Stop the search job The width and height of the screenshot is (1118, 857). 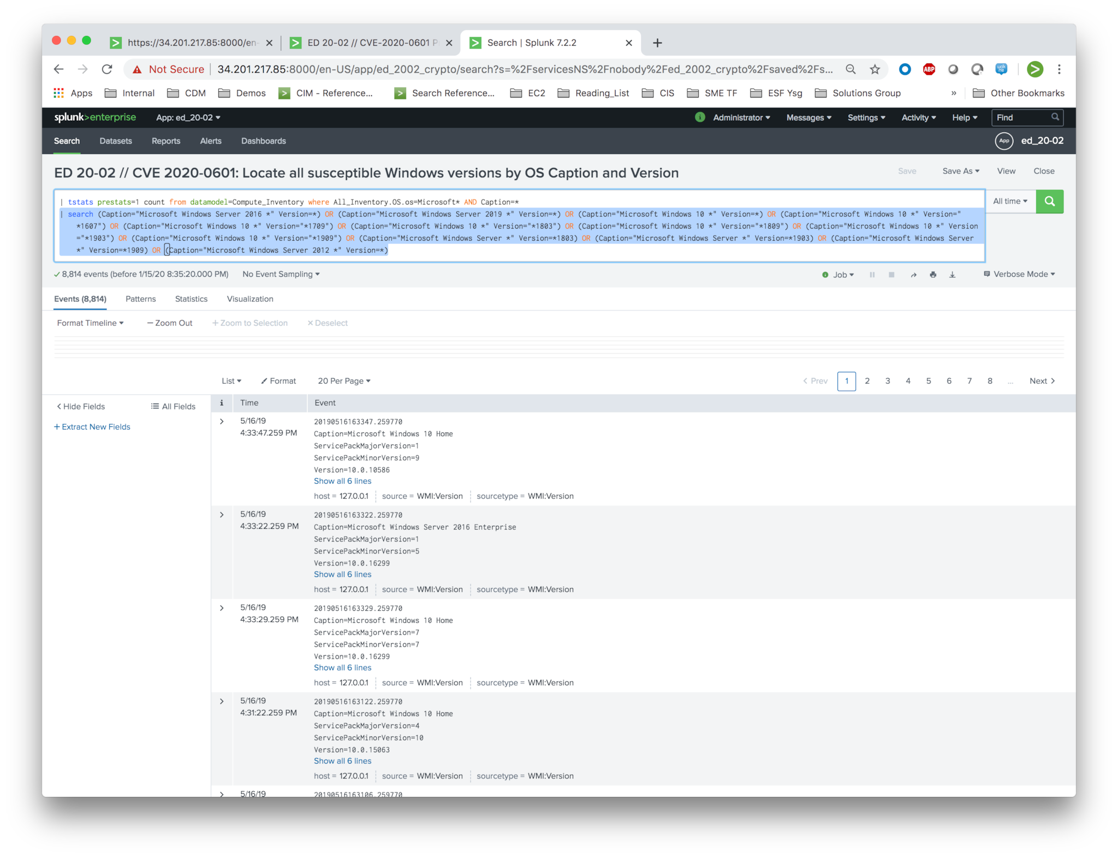click(x=891, y=275)
